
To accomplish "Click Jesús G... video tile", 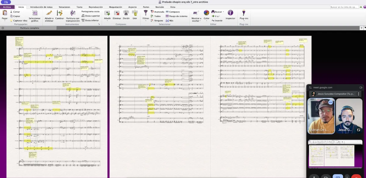I will coord(349,116).
